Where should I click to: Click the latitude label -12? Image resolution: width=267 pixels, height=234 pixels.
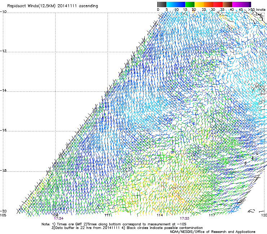3,51
